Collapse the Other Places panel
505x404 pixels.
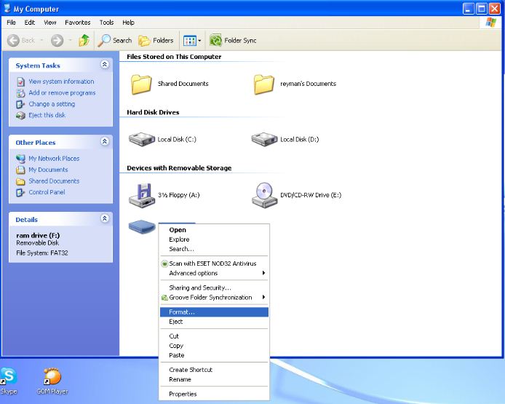tap(105, 142)
